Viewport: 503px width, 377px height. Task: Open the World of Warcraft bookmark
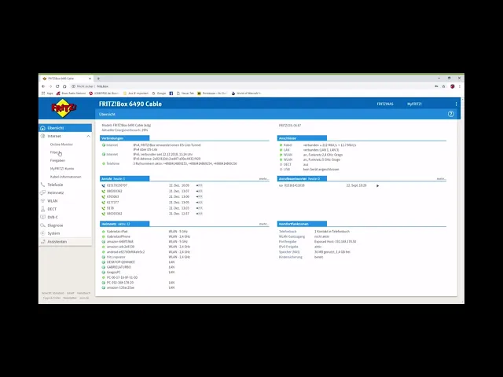click(246, 93)
